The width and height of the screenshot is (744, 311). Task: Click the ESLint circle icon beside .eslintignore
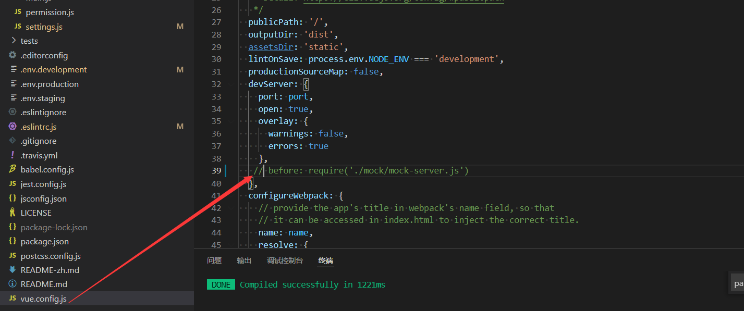(13, 112)
